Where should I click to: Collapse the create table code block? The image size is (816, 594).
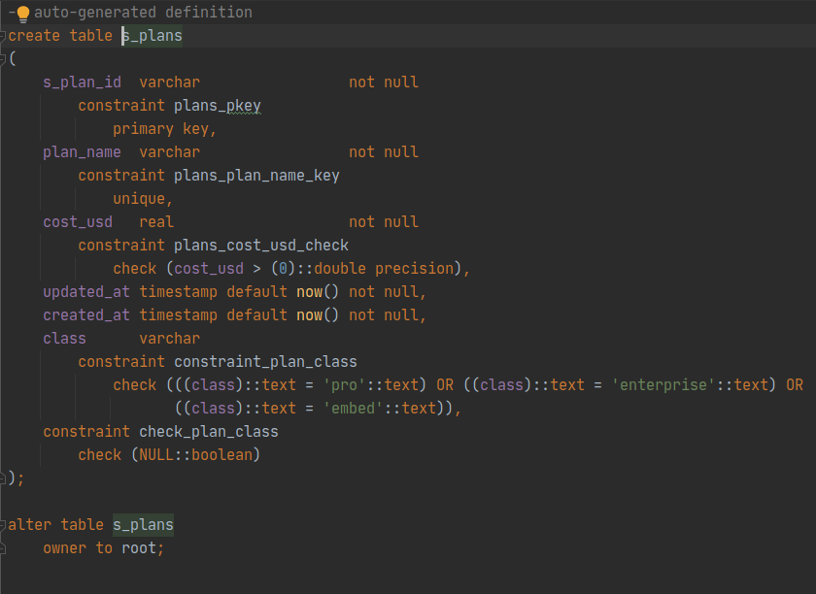4,36
